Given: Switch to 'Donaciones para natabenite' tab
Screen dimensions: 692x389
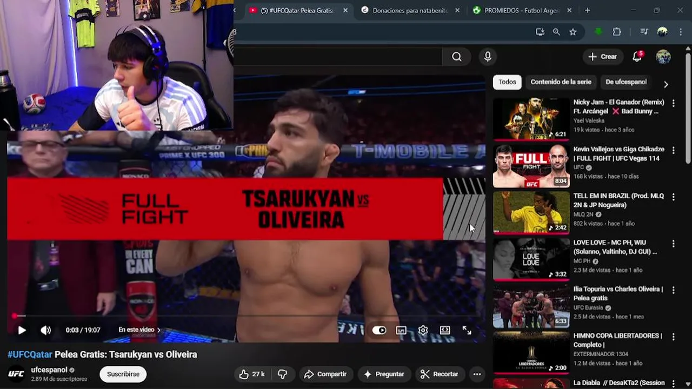Looking at the screenshot, I should pos(410,10).
